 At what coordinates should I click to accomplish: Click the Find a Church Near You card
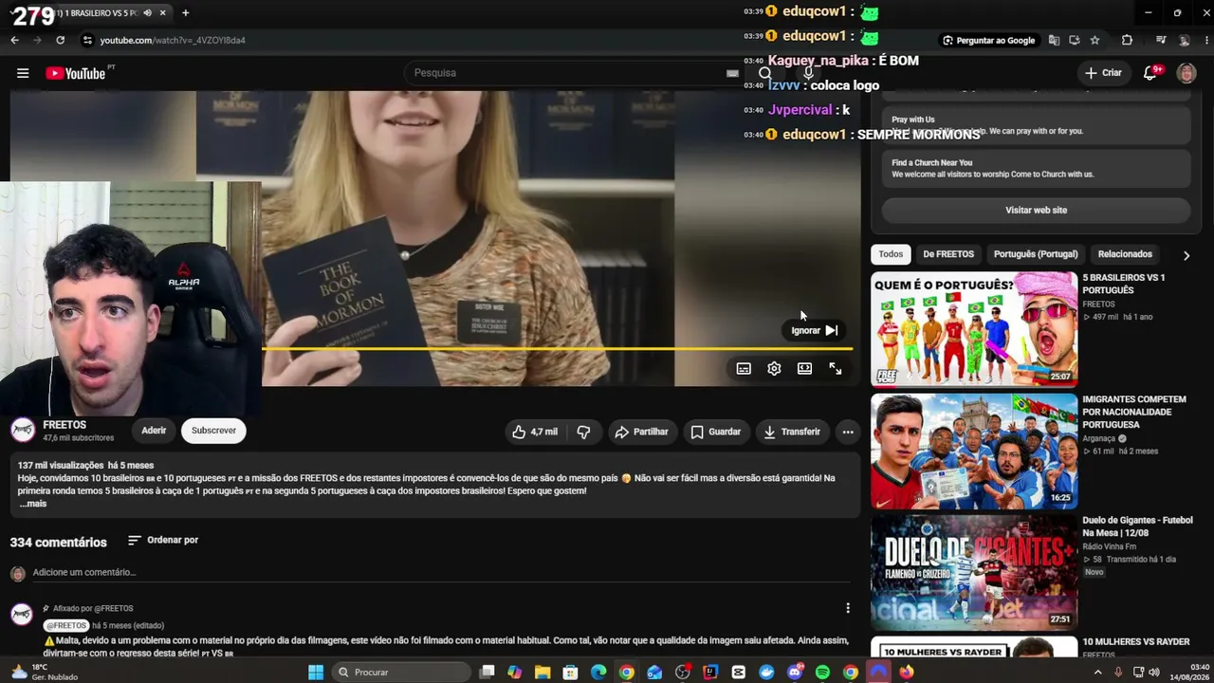[x=1036, y=168]
